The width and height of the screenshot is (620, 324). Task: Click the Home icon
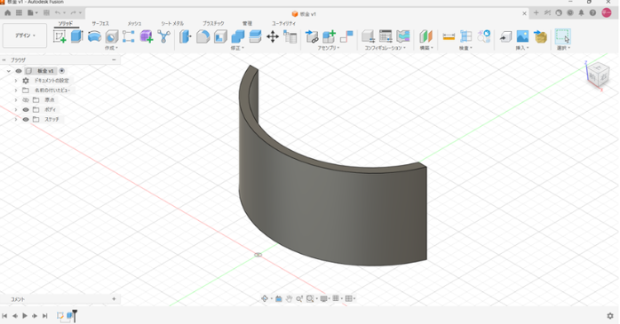point(7,12)
